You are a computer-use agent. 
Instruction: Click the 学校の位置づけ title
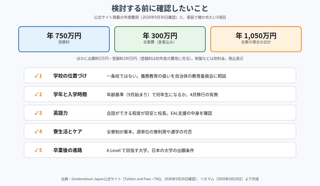coord(70,76)
